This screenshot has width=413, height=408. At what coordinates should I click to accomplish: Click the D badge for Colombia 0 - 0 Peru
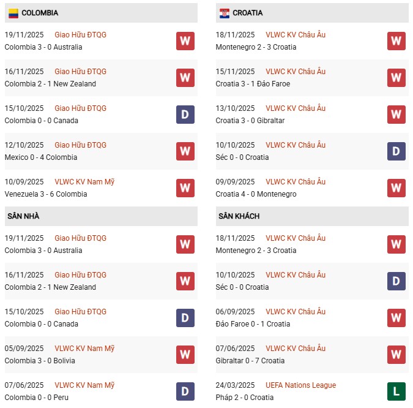[185, 391]
